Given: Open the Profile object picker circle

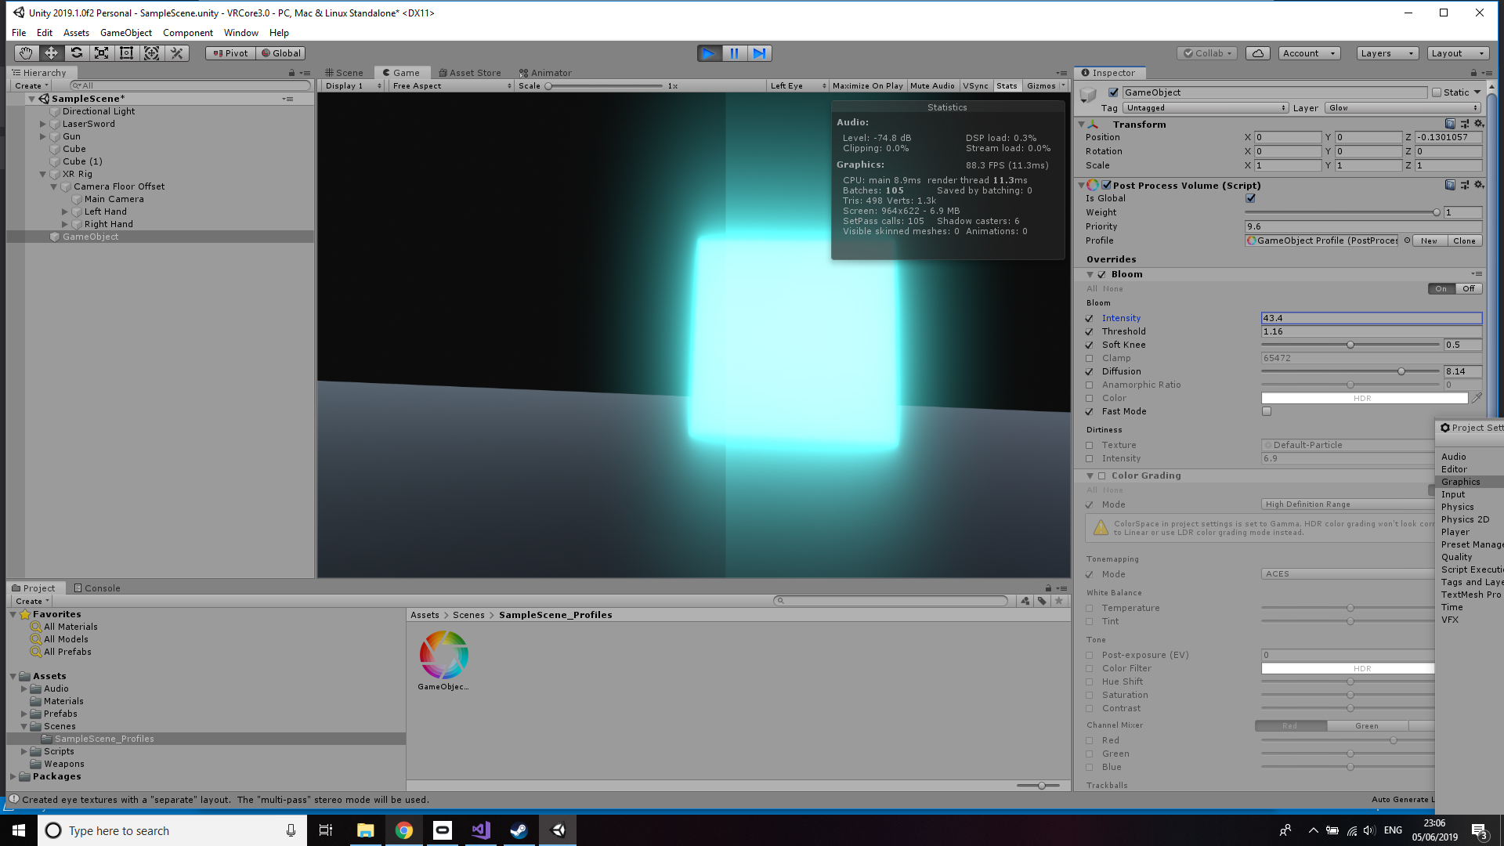Looking at the screenshot, I should 1407,240.
